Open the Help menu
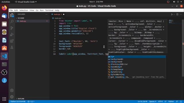The height and width of the screenshot is (103, 184). 57,10
